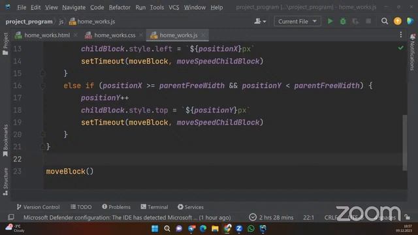Click the Stop square button
418x235 pixels.
(368, 22)
